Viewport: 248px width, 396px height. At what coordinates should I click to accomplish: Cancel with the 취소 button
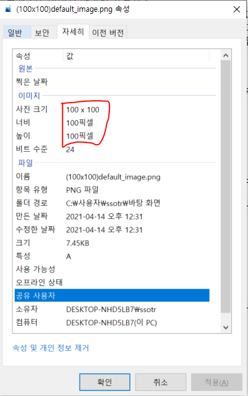pyautogui.click(x=160, y=382)
